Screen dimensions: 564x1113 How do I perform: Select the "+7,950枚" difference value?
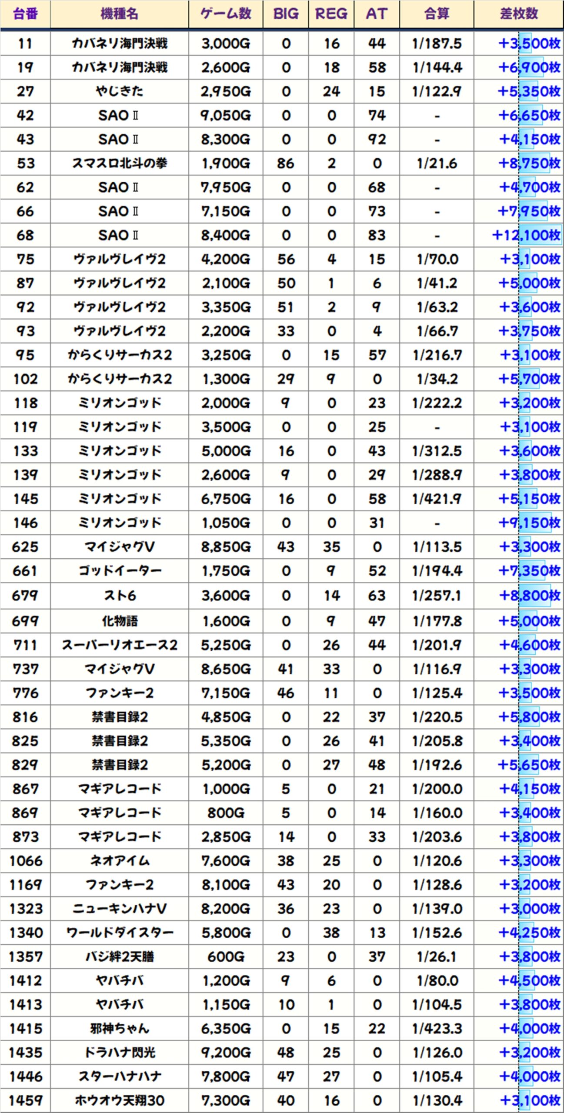pyautogui.click(x=529, y=211)
